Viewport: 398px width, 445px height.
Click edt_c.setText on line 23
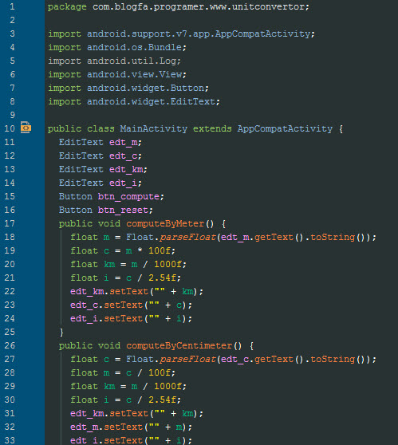(x=106, y=305)
